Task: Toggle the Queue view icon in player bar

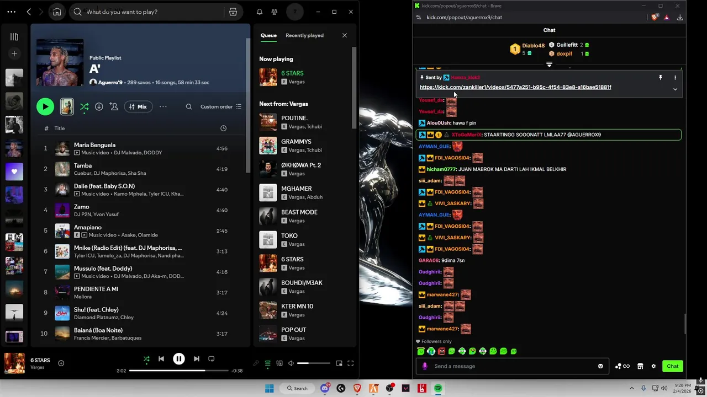Action: (x=268, y=363)
